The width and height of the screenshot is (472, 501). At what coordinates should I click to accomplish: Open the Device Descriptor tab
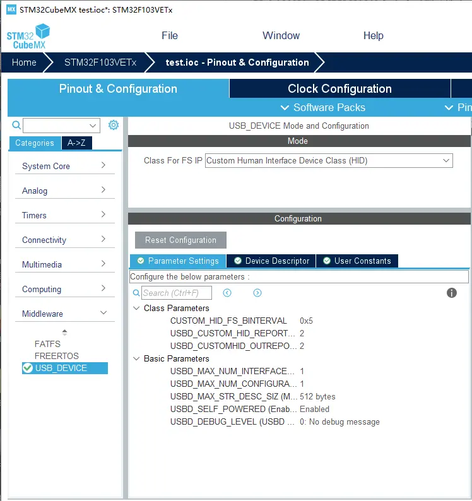pos(271,261)
